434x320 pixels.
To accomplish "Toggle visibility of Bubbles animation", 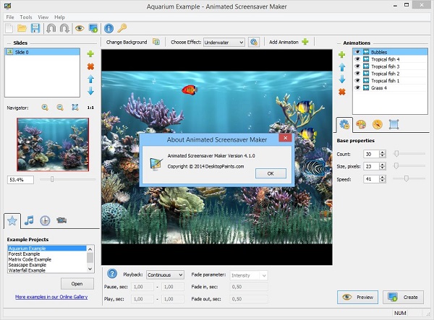I will click(x=357, y=52).
